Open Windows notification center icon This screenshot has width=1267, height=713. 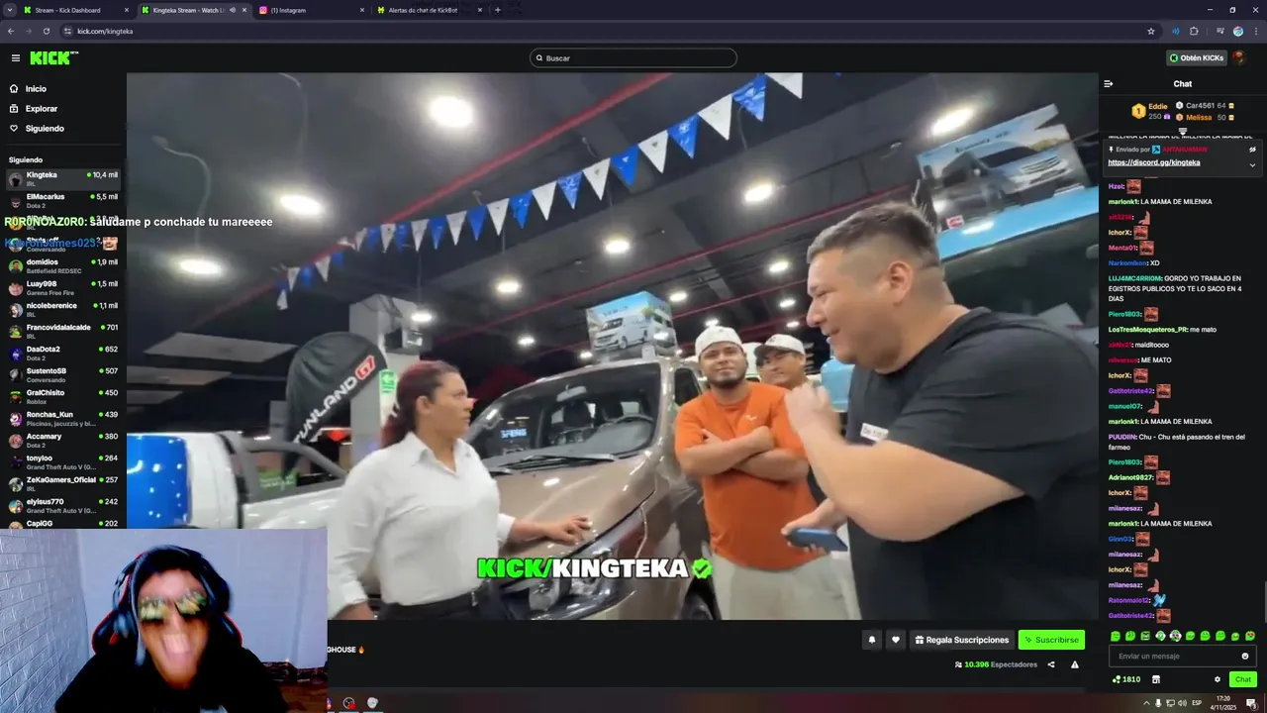1251,703
